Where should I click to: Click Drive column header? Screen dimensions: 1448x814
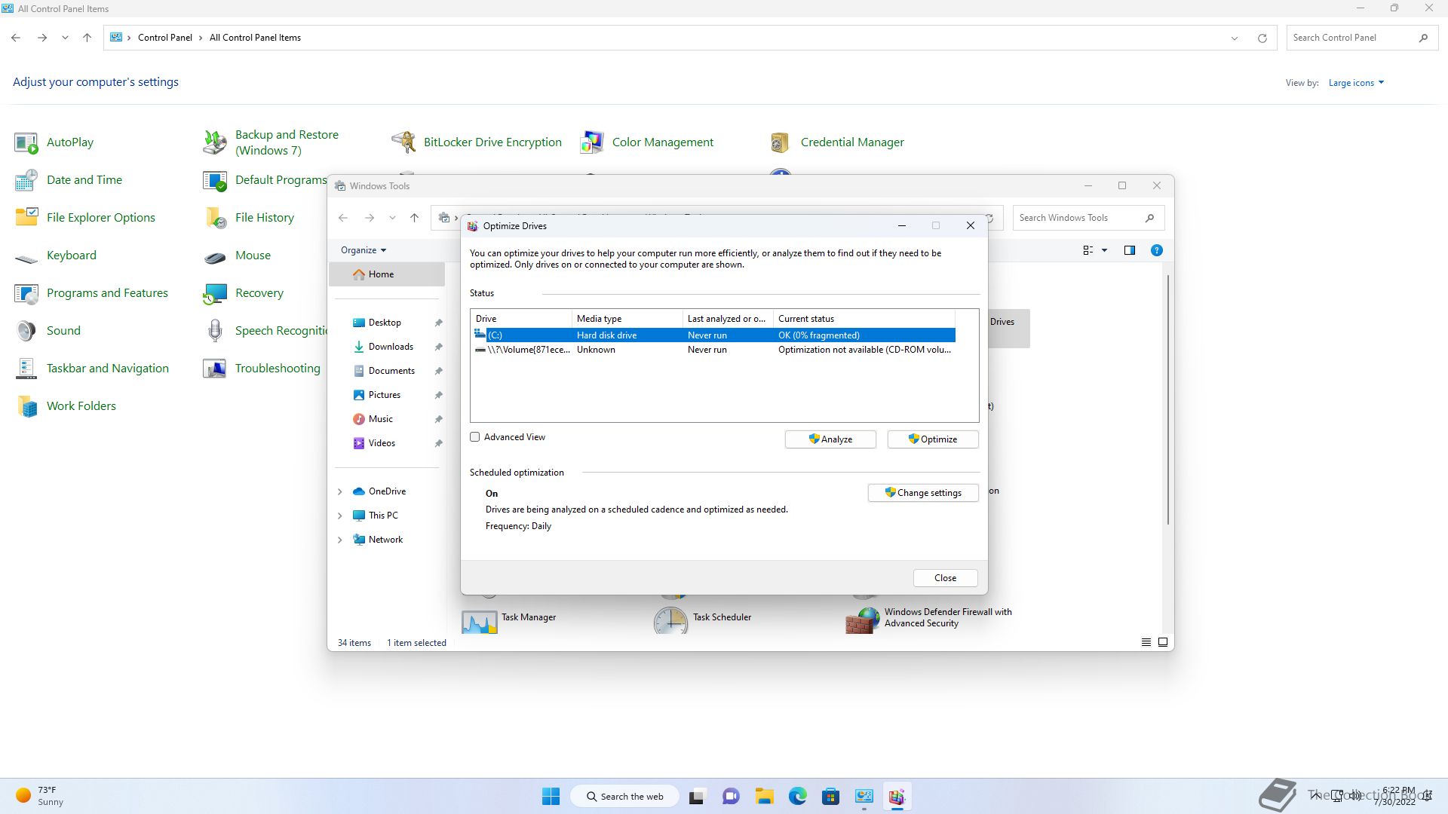[521, 319]
